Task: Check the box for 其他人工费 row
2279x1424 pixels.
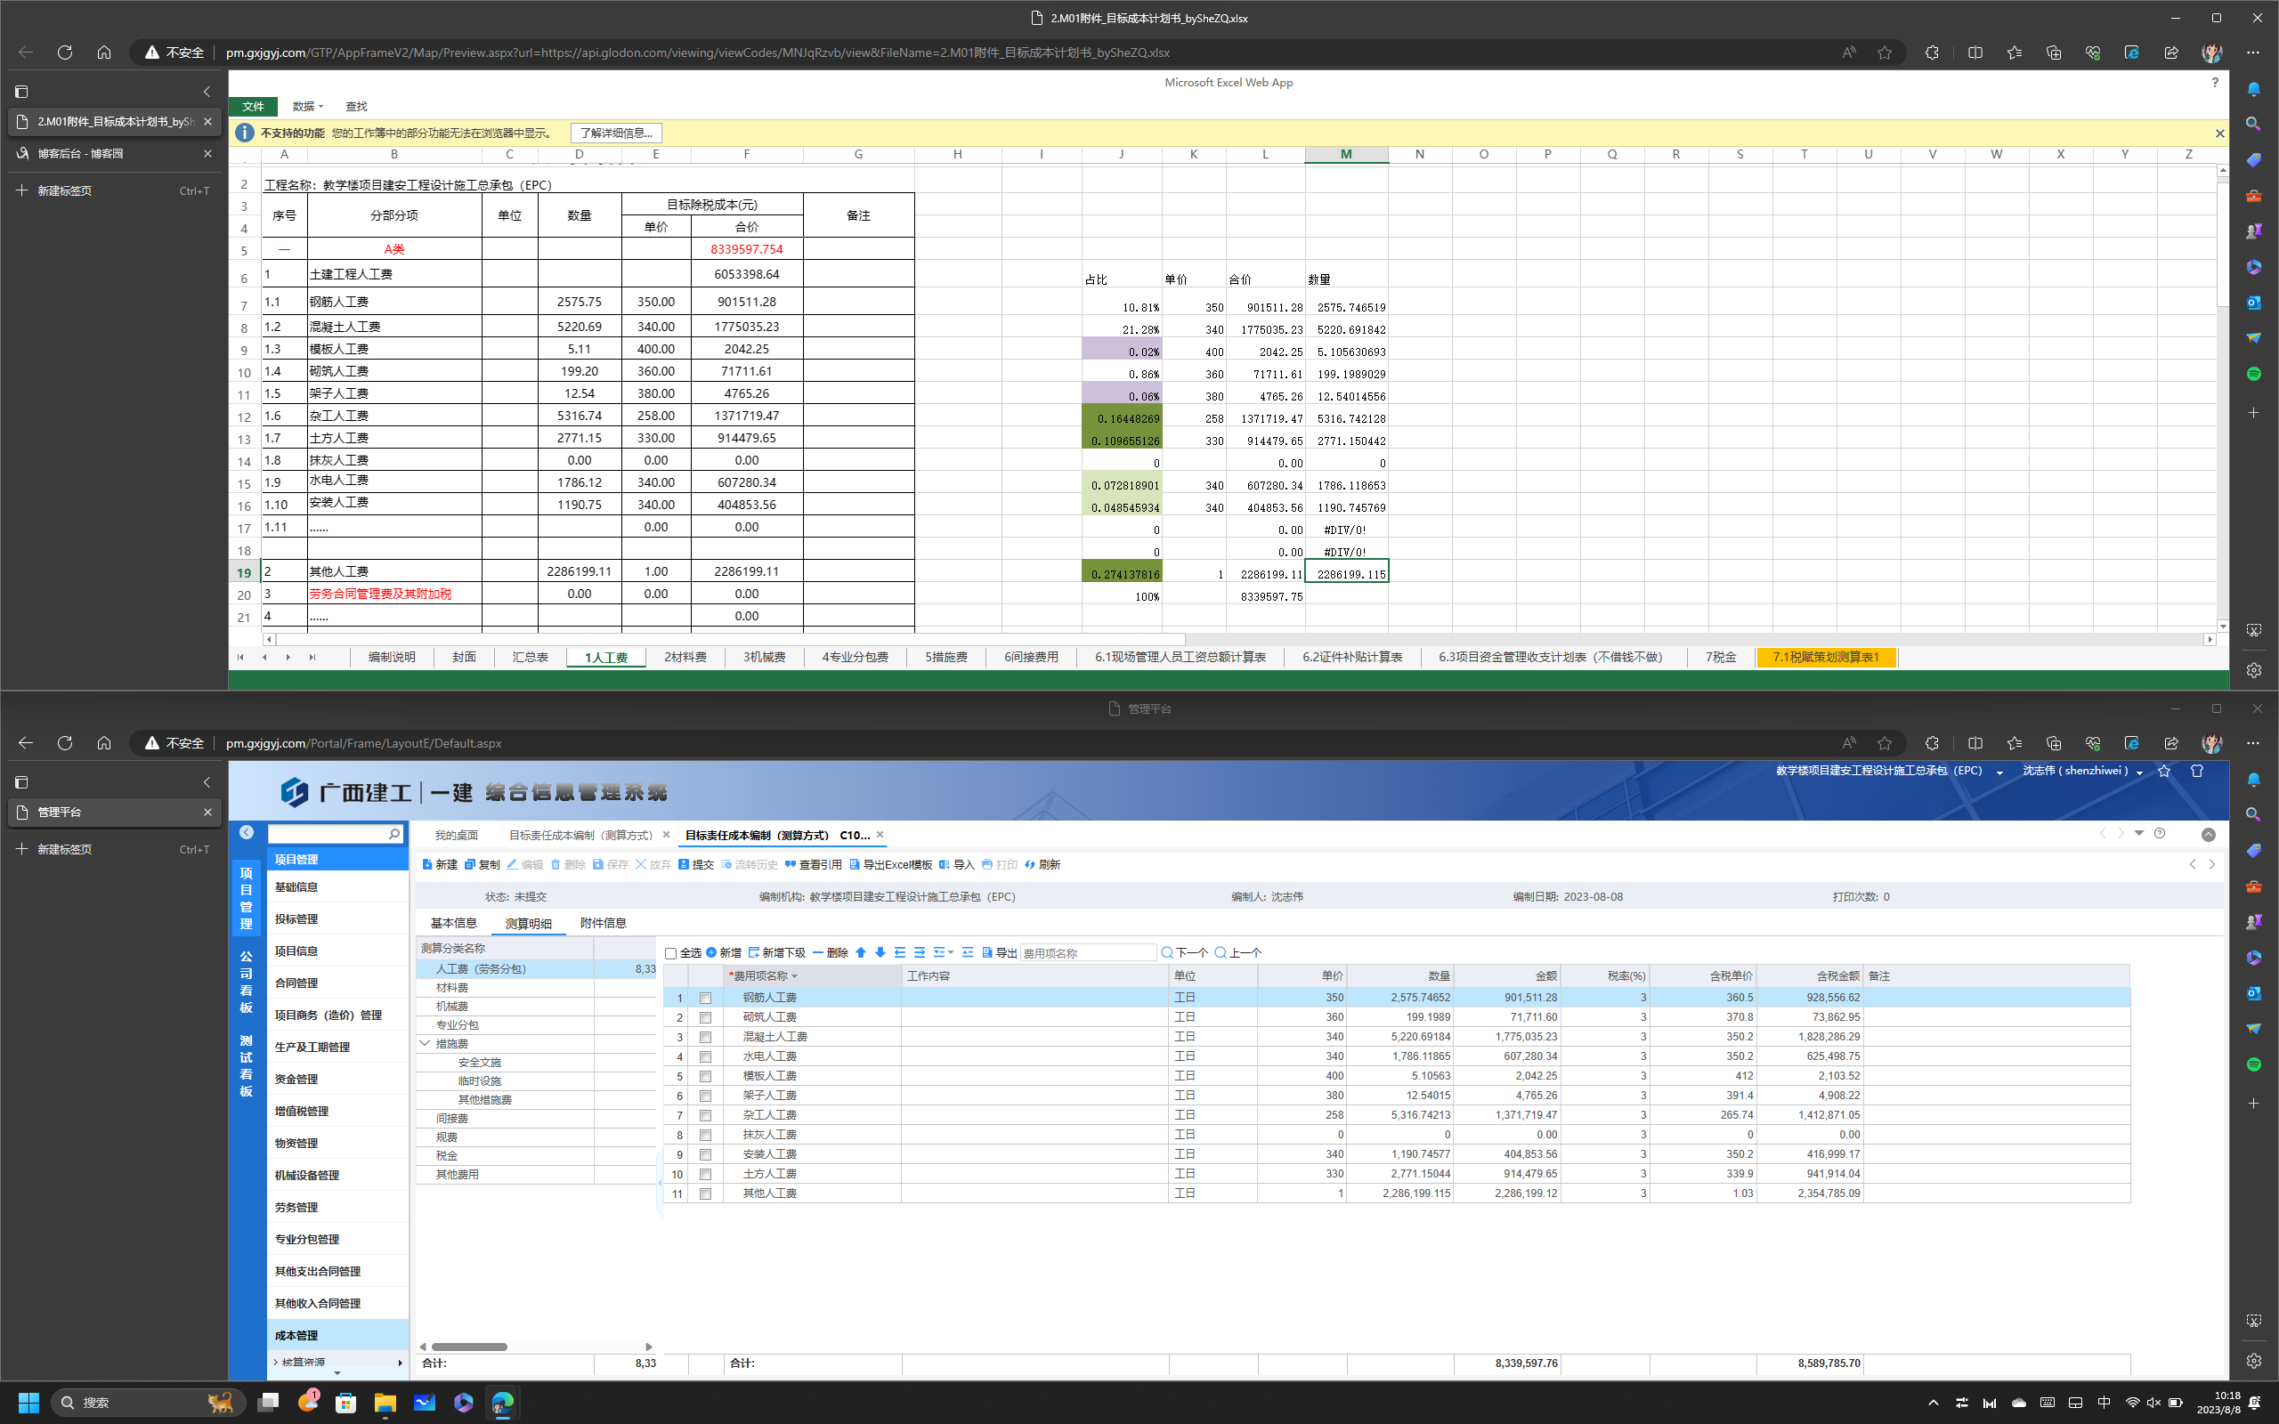Action: pyautogui.click(x=705, y=1193)
